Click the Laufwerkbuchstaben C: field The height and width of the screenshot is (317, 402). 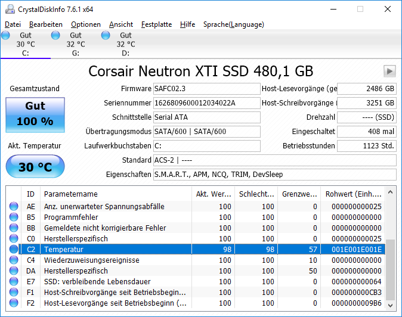pos(207,146)
